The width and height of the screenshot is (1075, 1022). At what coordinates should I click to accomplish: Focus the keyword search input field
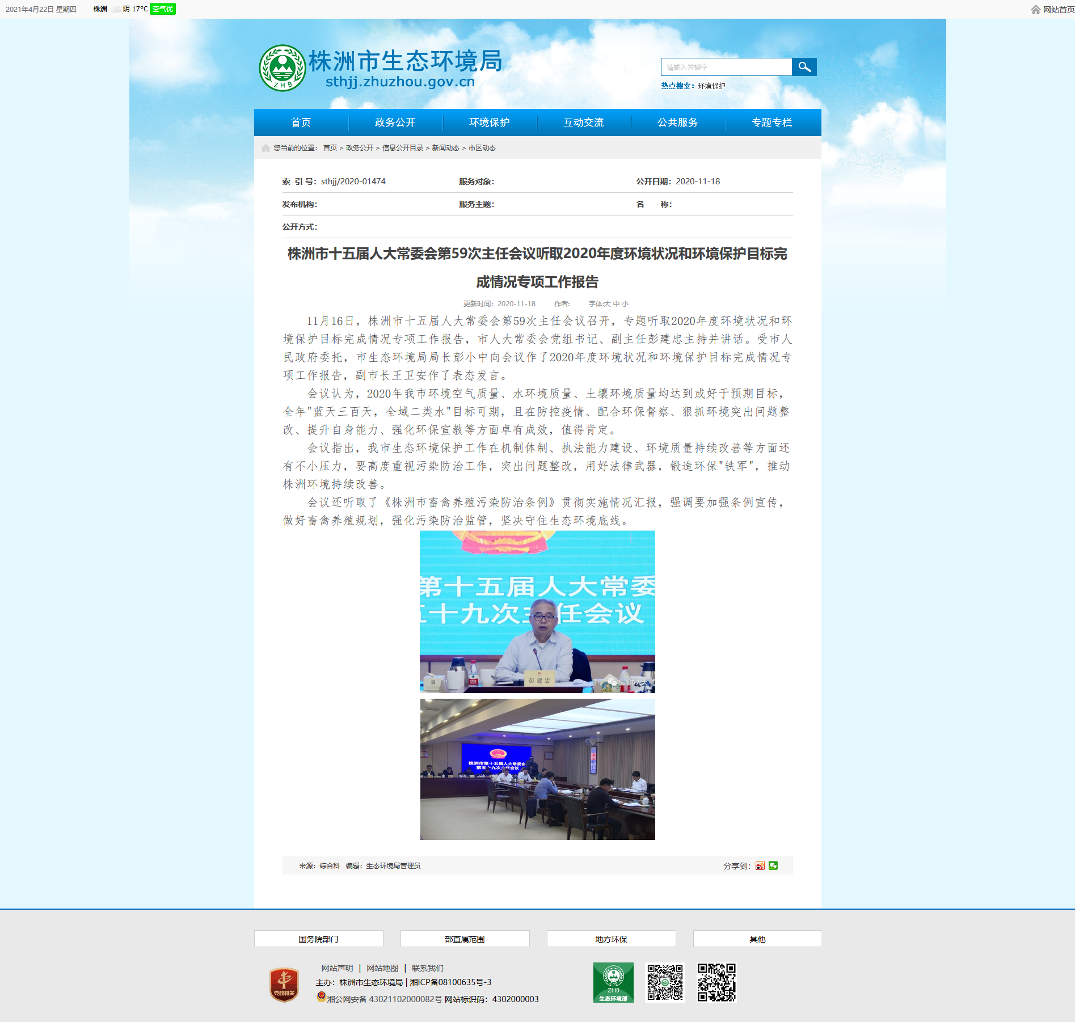726,67
